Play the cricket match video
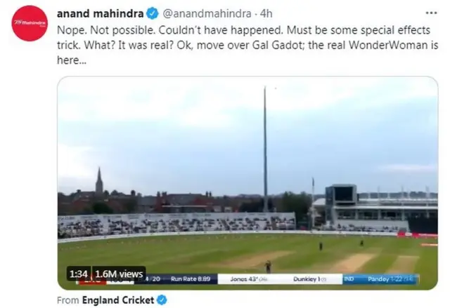 [247, 182]
